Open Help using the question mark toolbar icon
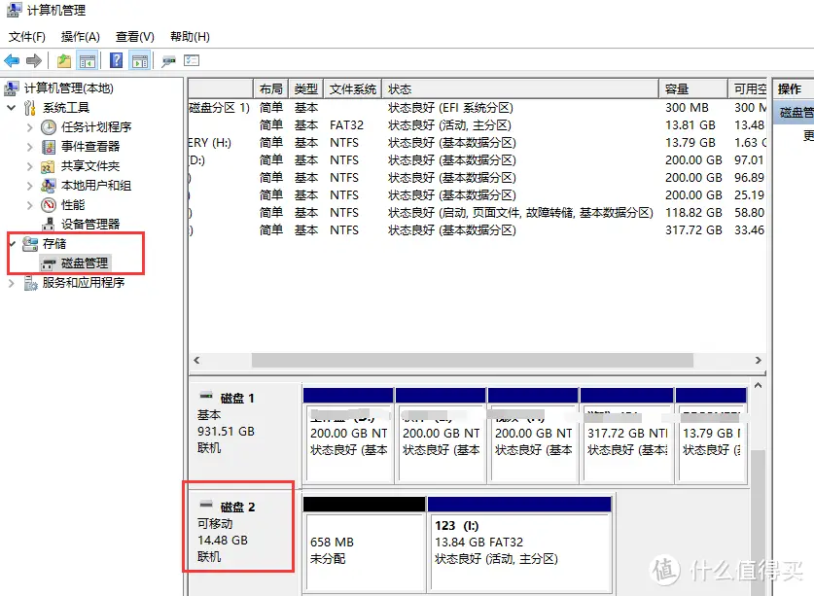 115,60
